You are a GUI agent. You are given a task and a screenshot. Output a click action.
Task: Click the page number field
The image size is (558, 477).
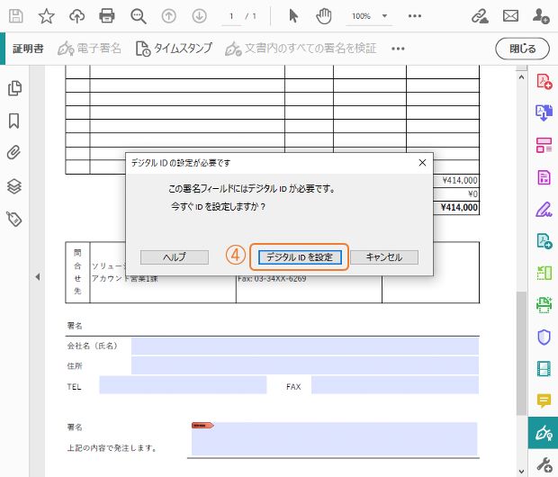(231, 16)
